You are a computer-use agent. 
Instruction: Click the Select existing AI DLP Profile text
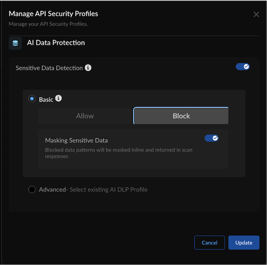pos(109,190)
